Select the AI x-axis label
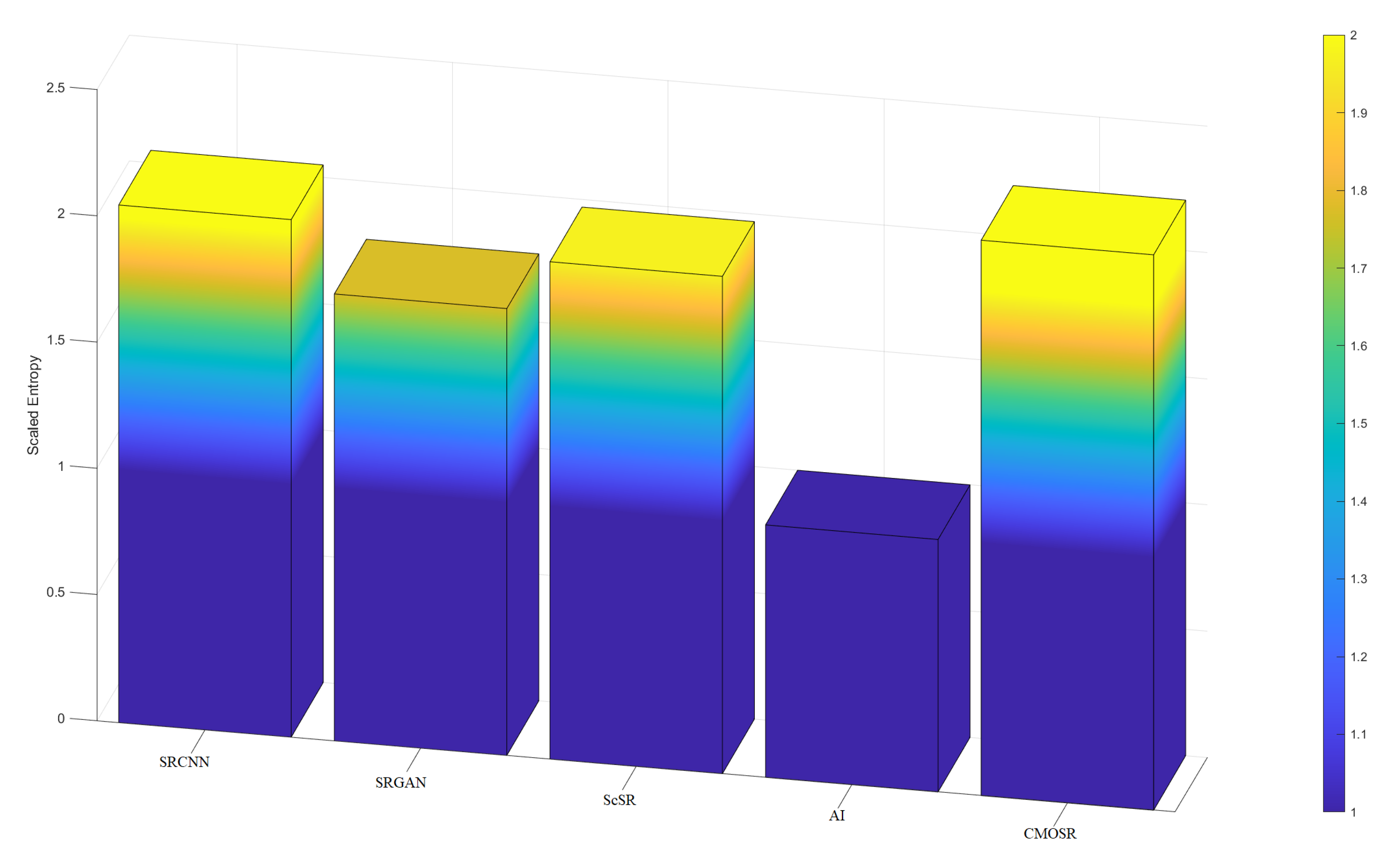This screenshot has width=1390, height=847. pos(836,816)
